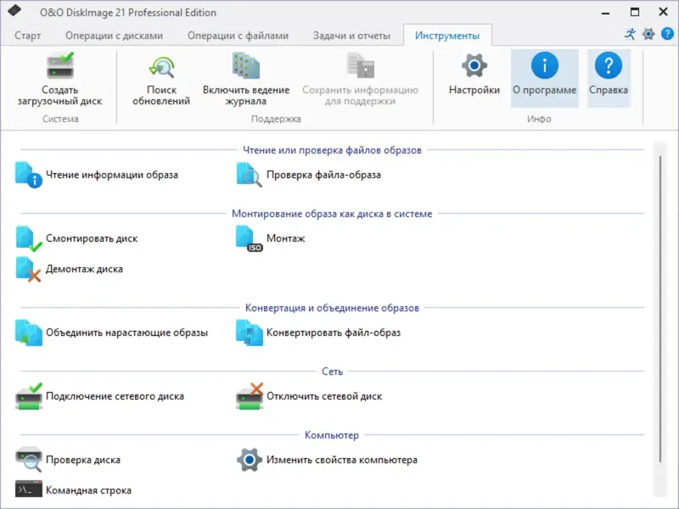Viewport: 679px width, 509px height.
Task: Open the Справка help icon
Action: coord(608,65)
